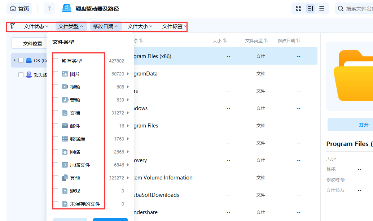Expand the OS (C:) tree node
This screenshot has width=373, height=221.
click(x=14, y=60)
